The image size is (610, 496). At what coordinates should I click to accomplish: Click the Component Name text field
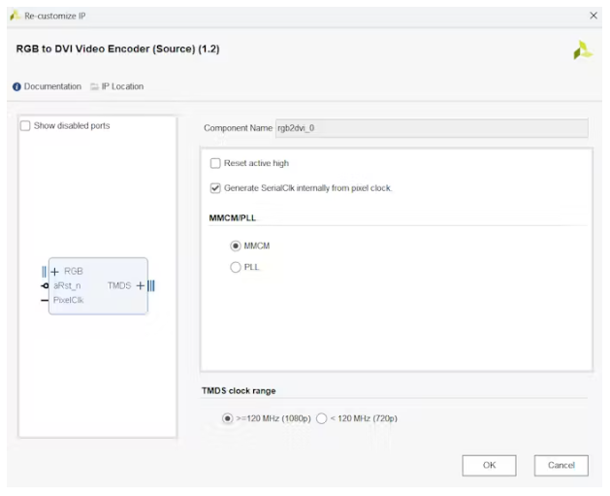(x=432, y=128)
